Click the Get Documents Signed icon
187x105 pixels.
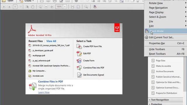[x=79, y=75]
